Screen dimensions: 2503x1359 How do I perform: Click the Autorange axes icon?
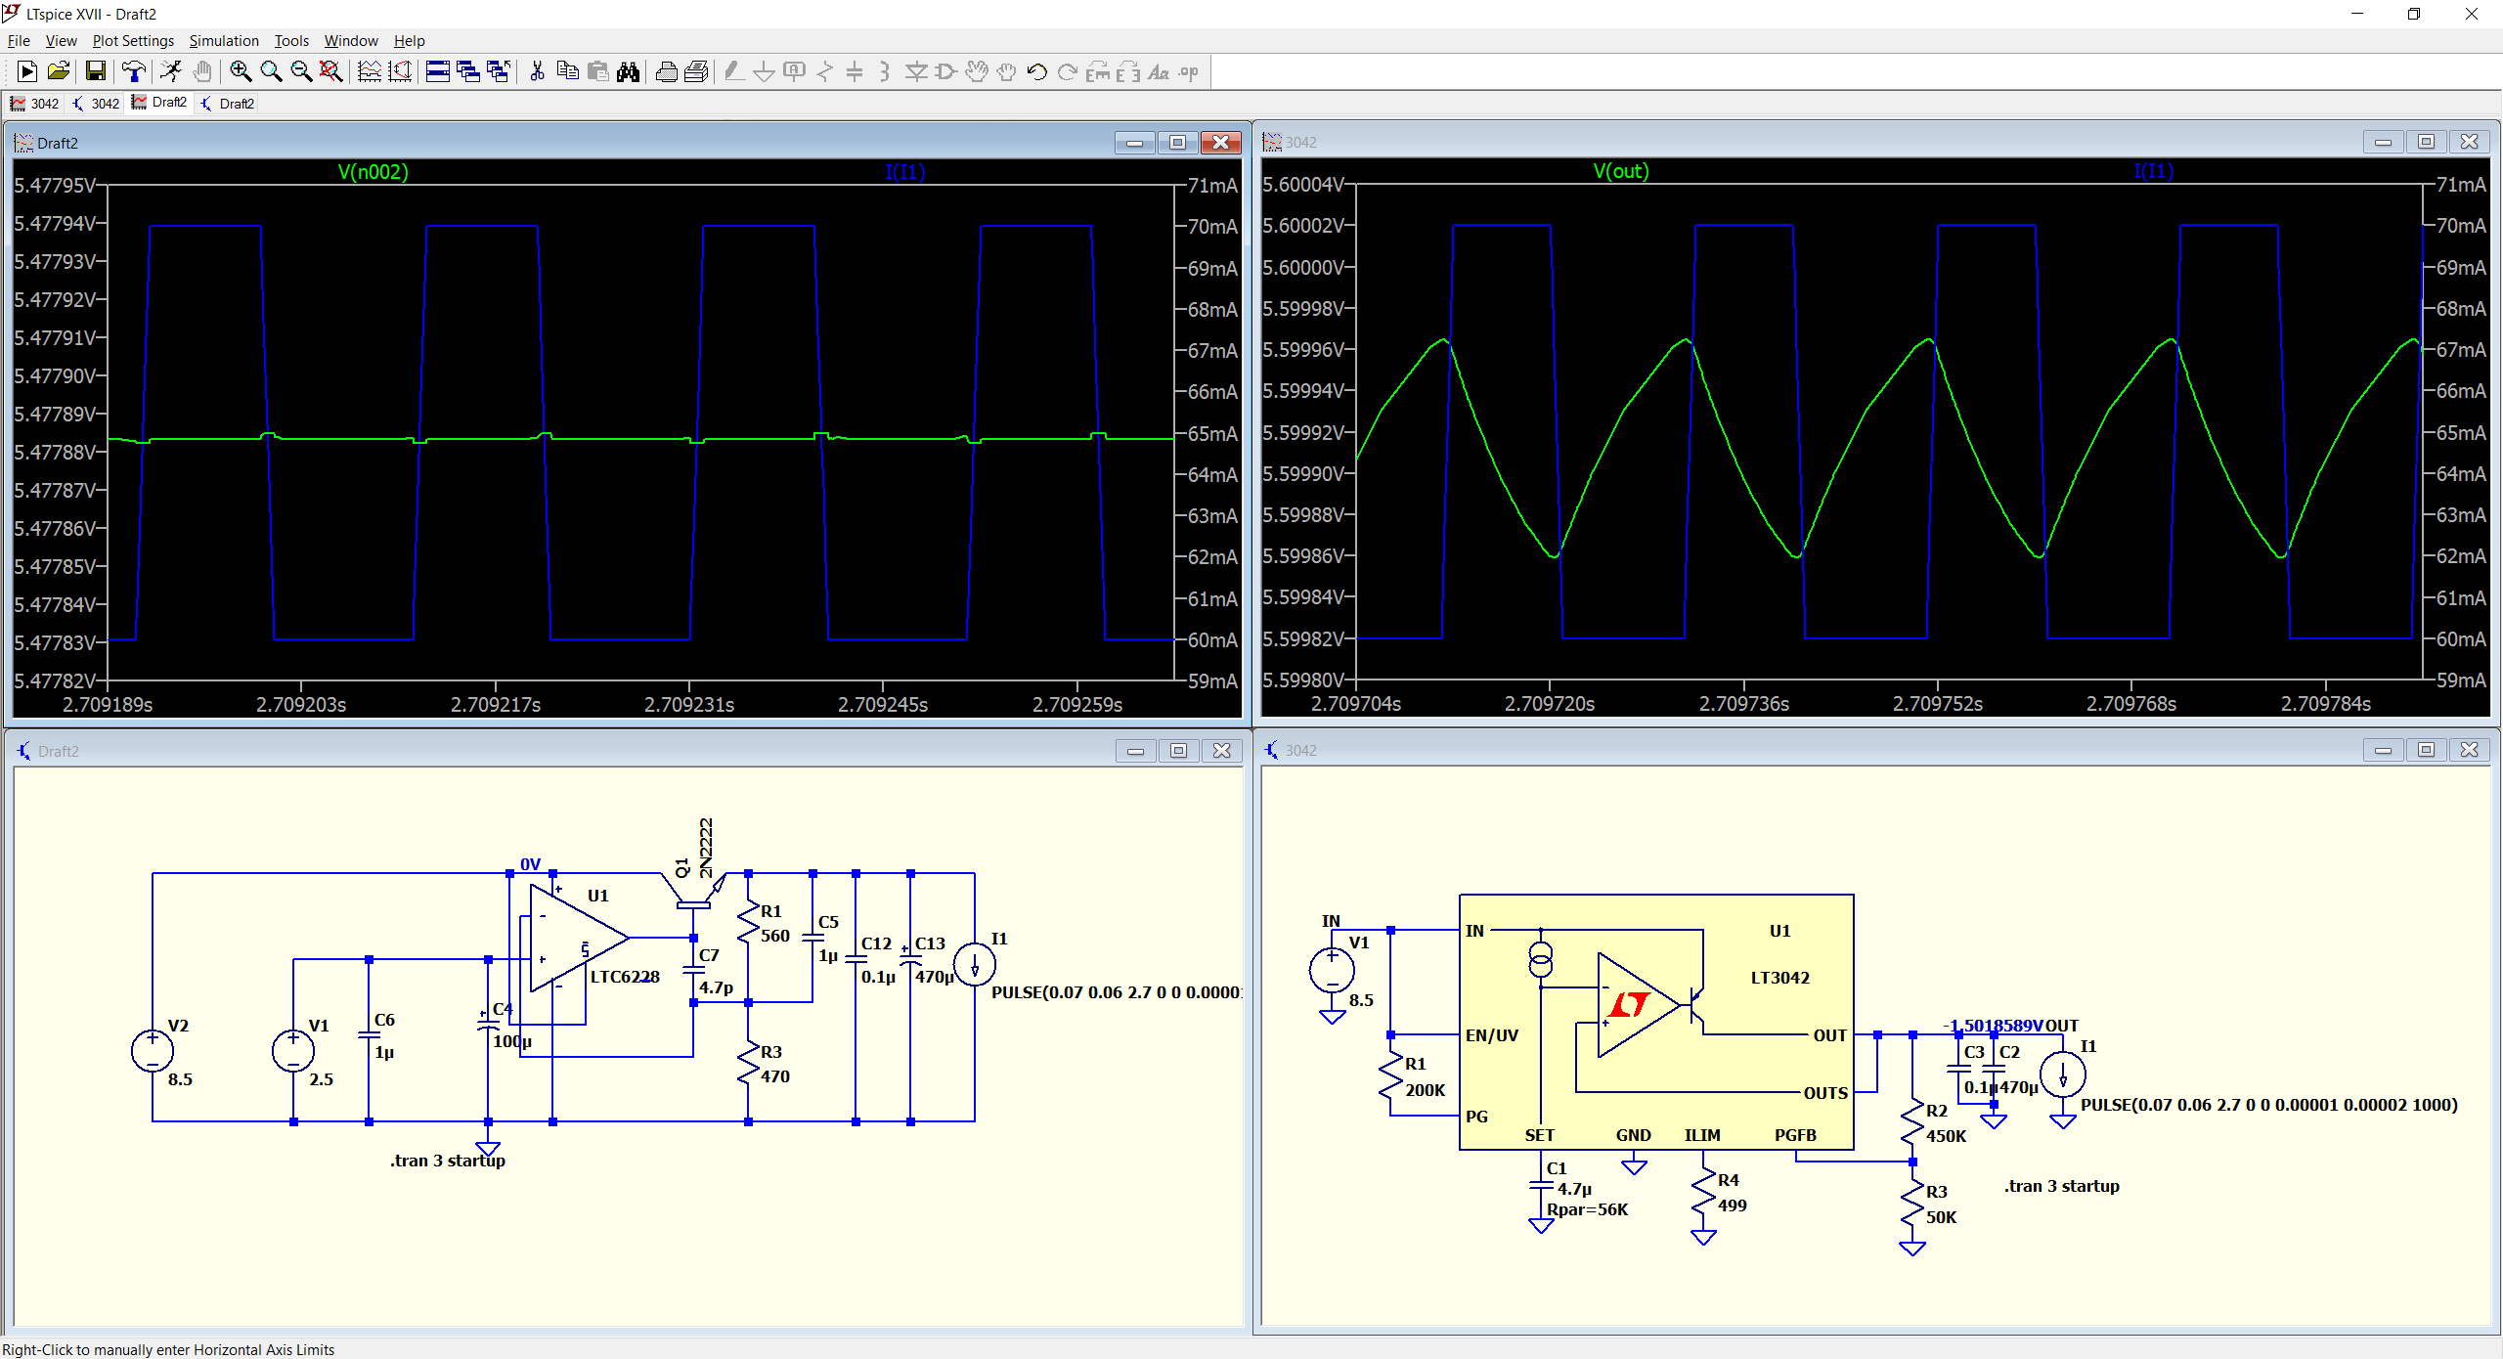click(400, 71)
